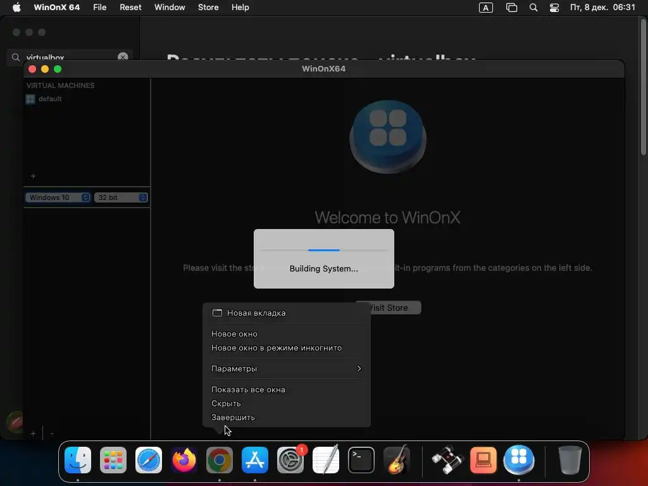Expand the Параметры submenu
648x486 pixels.
(x=287, y=369)
